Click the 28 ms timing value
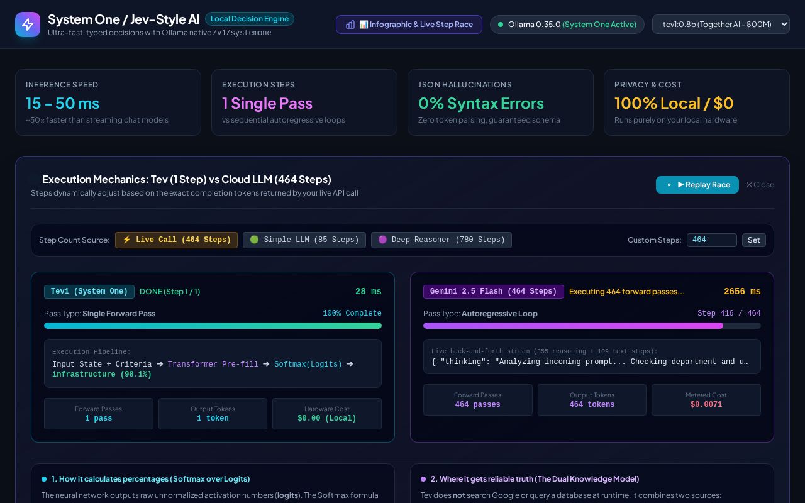Viewport: 805px width, 503px height. pos(369,292)
